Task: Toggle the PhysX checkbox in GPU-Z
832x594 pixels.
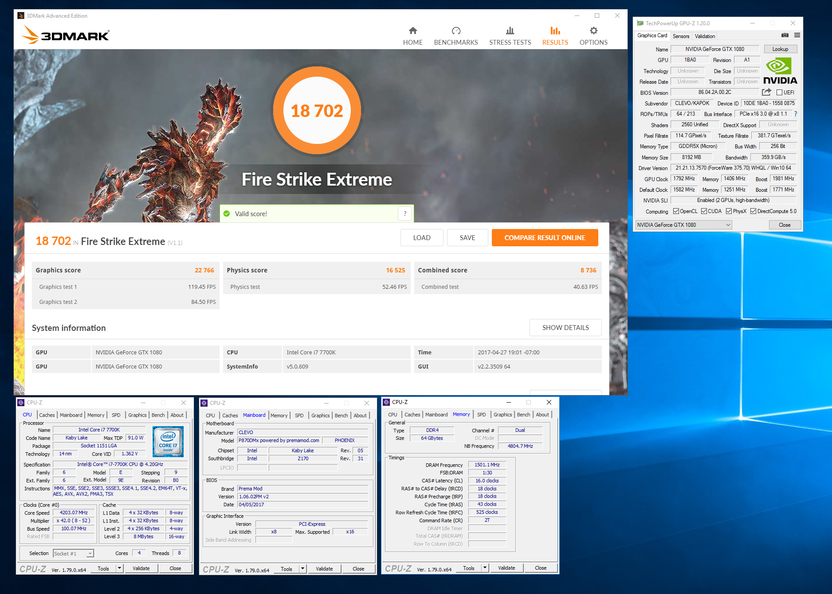Action: [x=729, y=211]
